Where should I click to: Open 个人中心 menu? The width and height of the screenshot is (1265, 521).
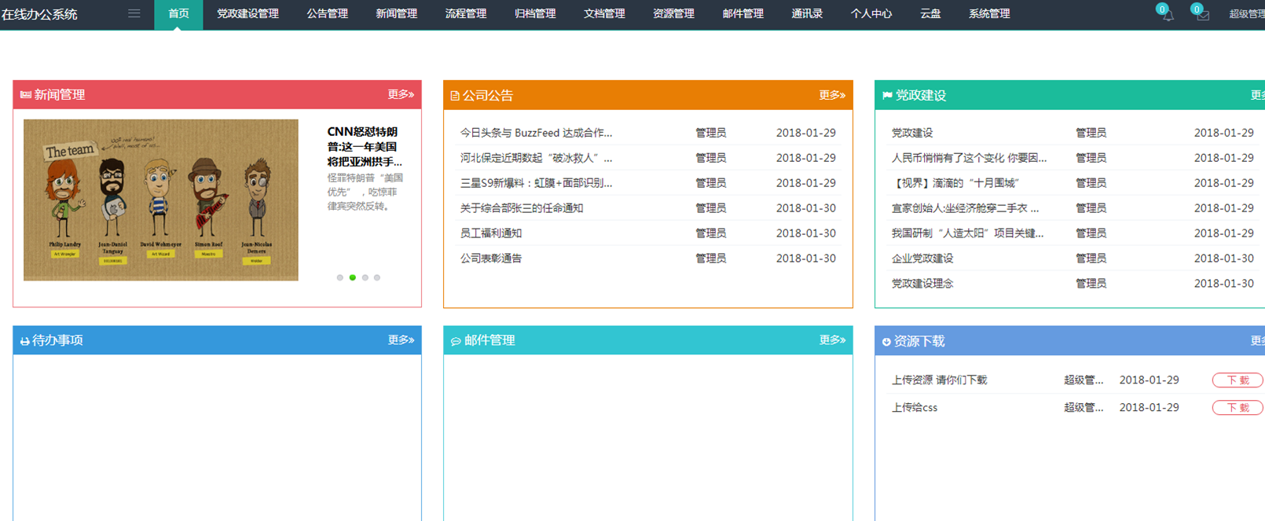point(871,14)
